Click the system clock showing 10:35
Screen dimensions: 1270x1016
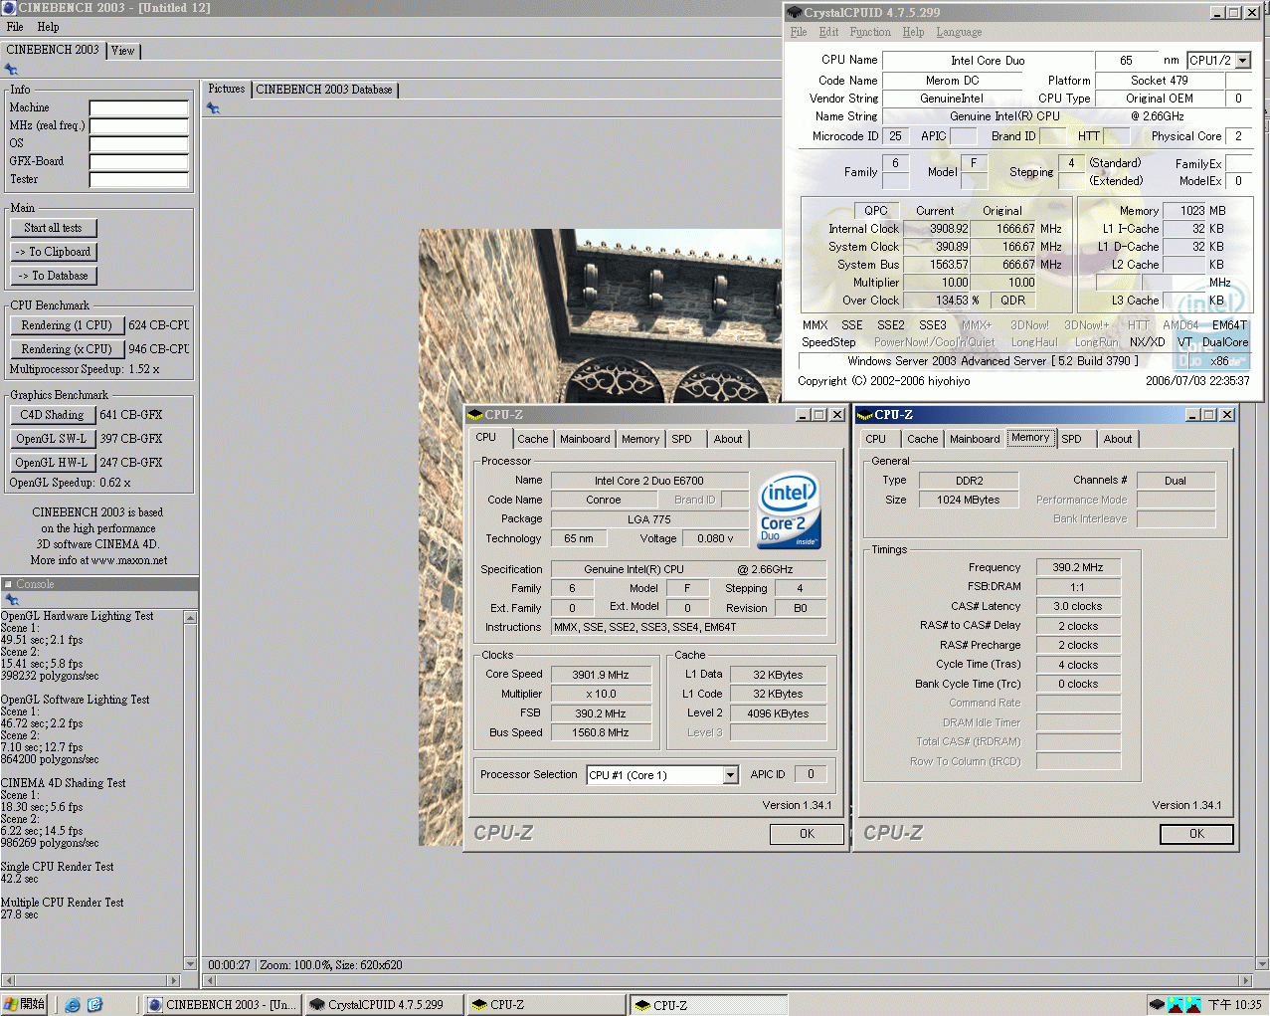[x=1234, y=1005]
